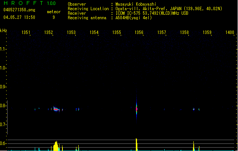Click the small echo after 1358
The image size is (238, 151).
[194, 109]
